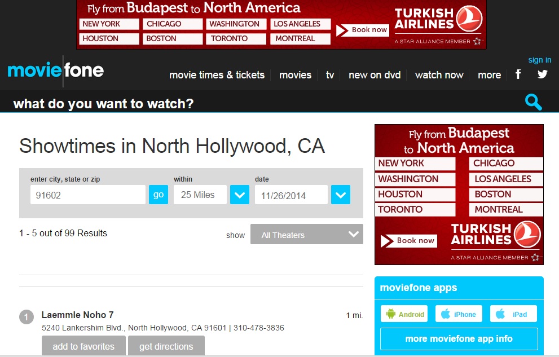Select TORONTO in sidebar ad
Viewport: 559px width, 357px height.
click(415, 209)
